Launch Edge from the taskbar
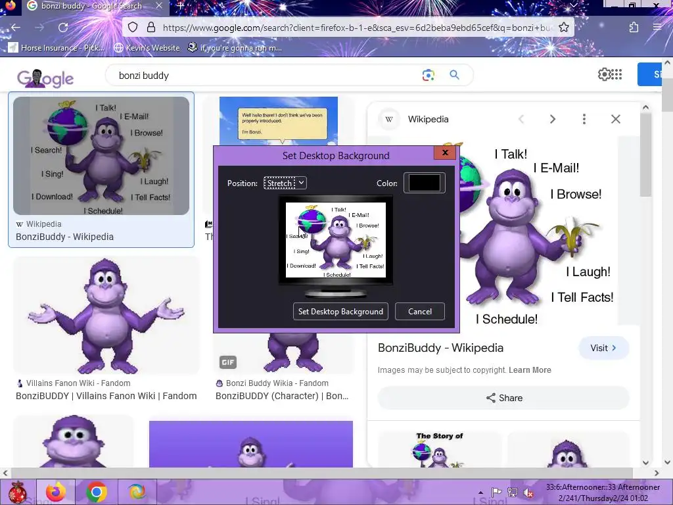673x505 pixels. pyautogui.click(x=137, y=492)
